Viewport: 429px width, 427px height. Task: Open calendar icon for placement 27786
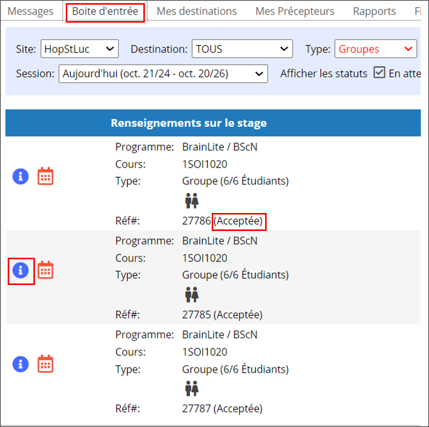tap(45, 176)
